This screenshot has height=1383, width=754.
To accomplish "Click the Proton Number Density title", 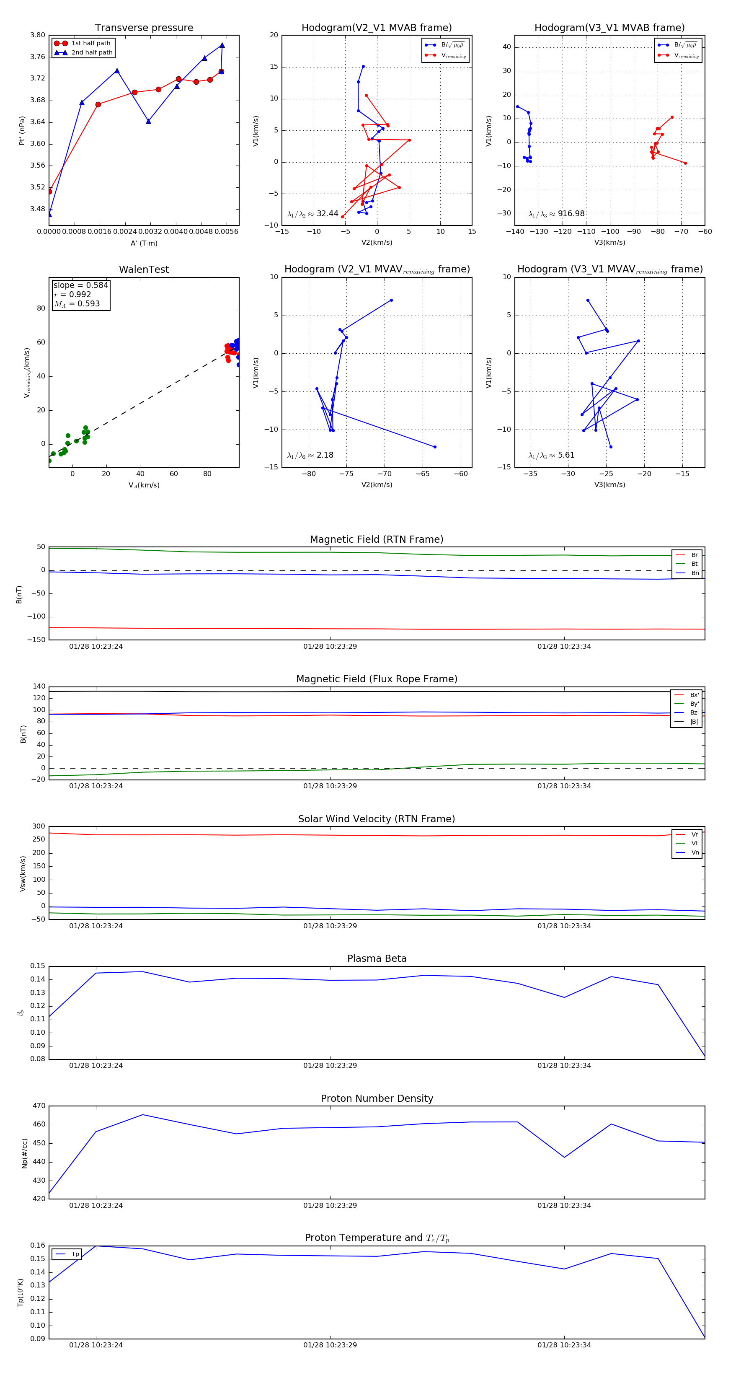I will (x=377, y=1098).
